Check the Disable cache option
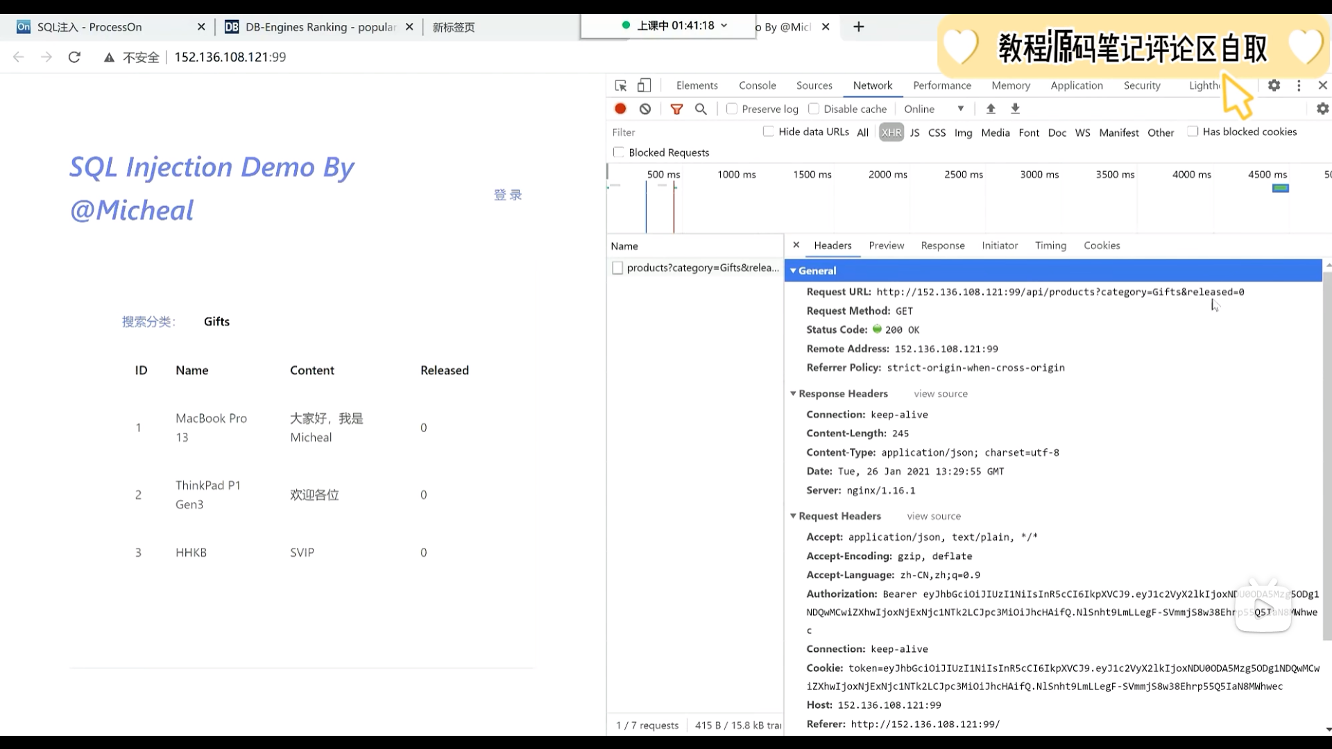Image resolution: width=1332 pixels, height=749 pixels. (814, 109)
